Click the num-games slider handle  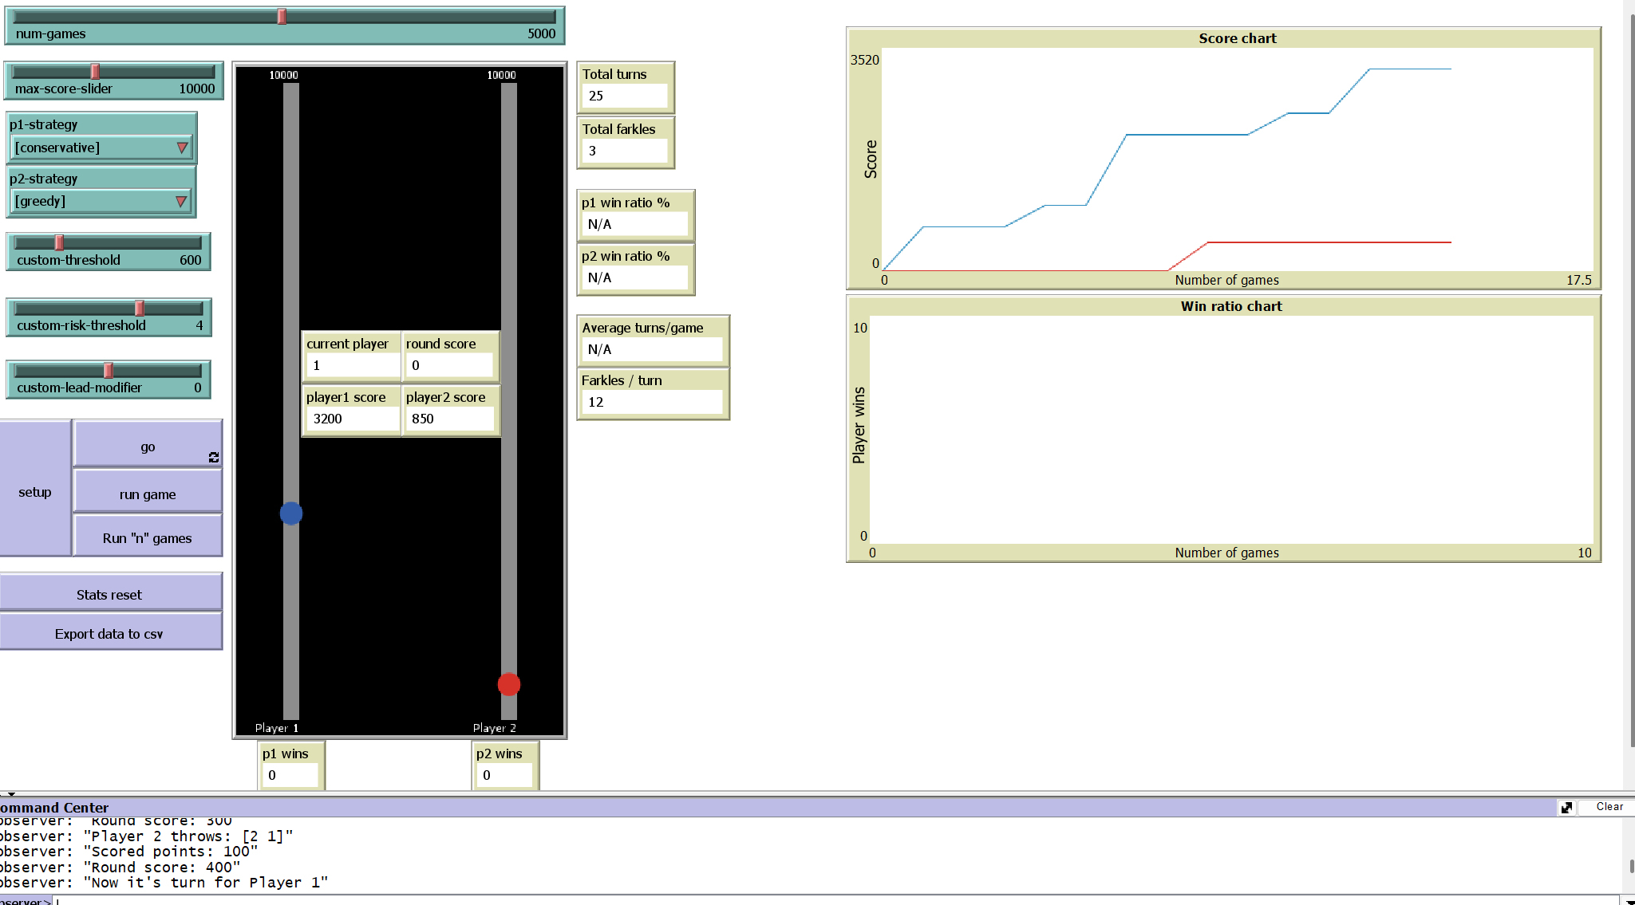282,17
